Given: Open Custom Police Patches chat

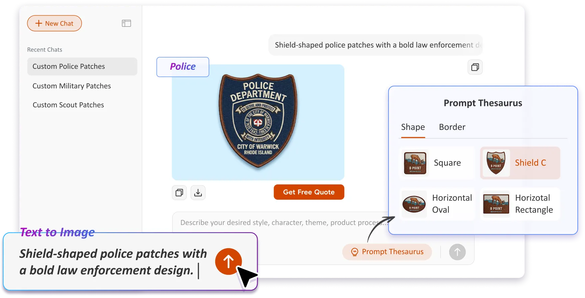Looking at the screenshot, I should tap(82, 66).
